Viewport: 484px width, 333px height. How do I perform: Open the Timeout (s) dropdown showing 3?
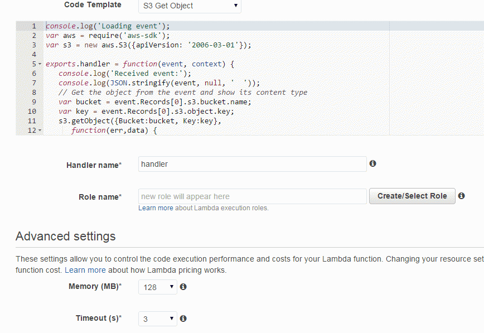[x=158, y=319]
